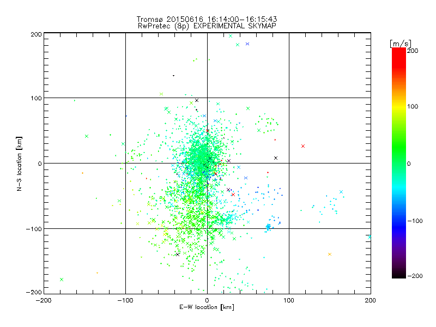436x327 pixels.
Task: Click the '200' label beside the colorbar
Action: tap(413, 51)
